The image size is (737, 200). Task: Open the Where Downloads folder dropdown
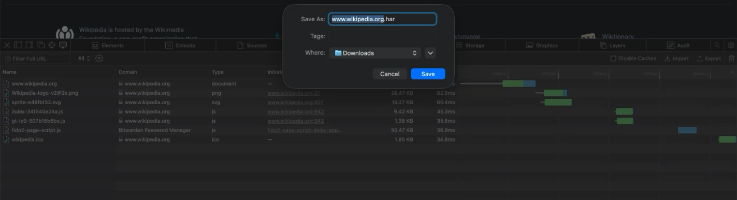375,53
